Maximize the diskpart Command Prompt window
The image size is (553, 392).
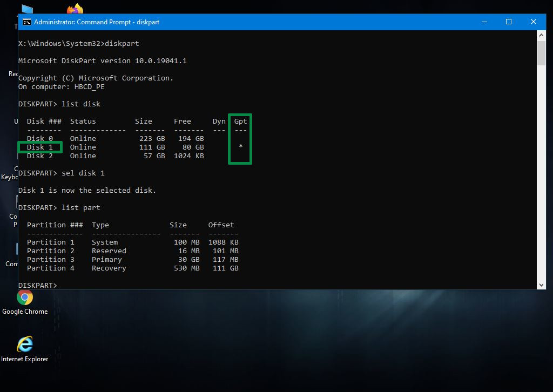click(x=509, y=22)
